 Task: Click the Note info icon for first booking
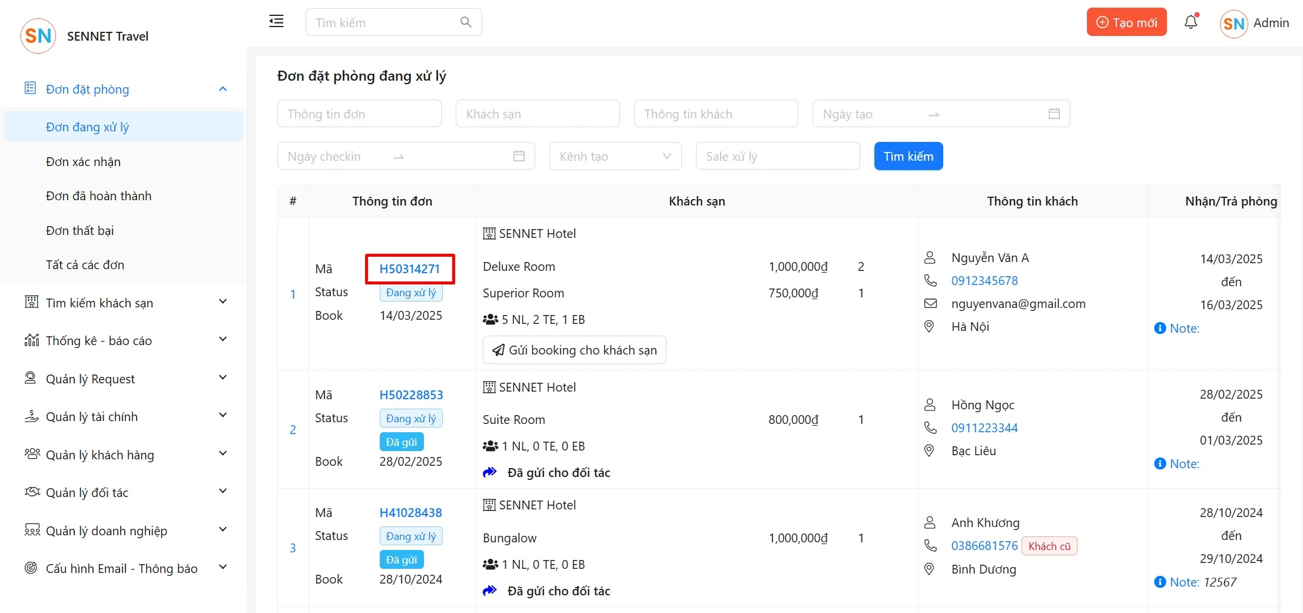point(1160,328)
